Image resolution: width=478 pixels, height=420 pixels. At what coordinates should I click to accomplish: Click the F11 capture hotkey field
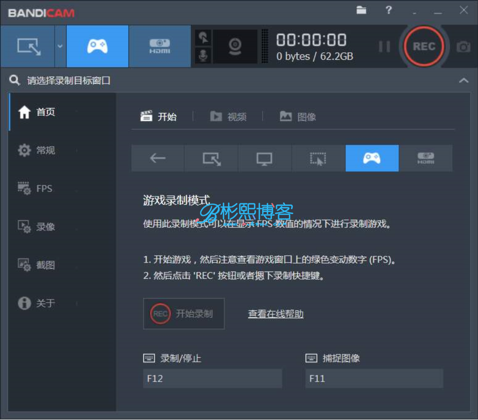pyautogui.click(x=374, y=379)
